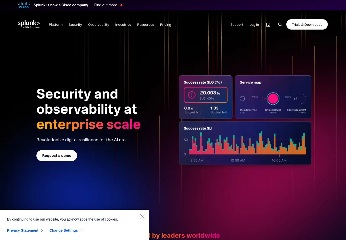The height and width of the screenshot is (240, 346).
Task: Open the calendar events icon
Action: click(x=268, y=25)
